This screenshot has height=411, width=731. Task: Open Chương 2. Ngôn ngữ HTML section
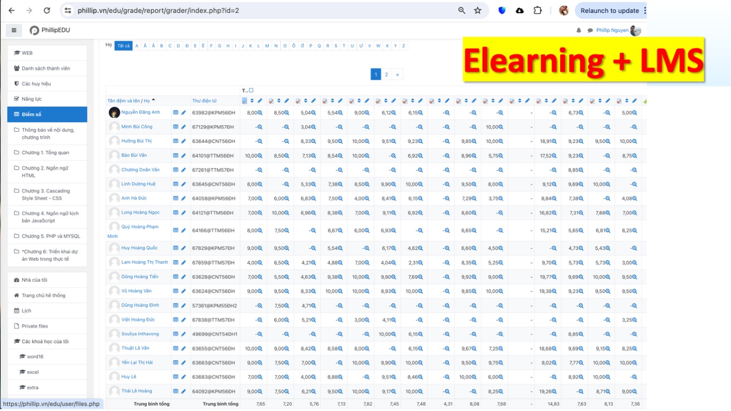tap(47, 172)
